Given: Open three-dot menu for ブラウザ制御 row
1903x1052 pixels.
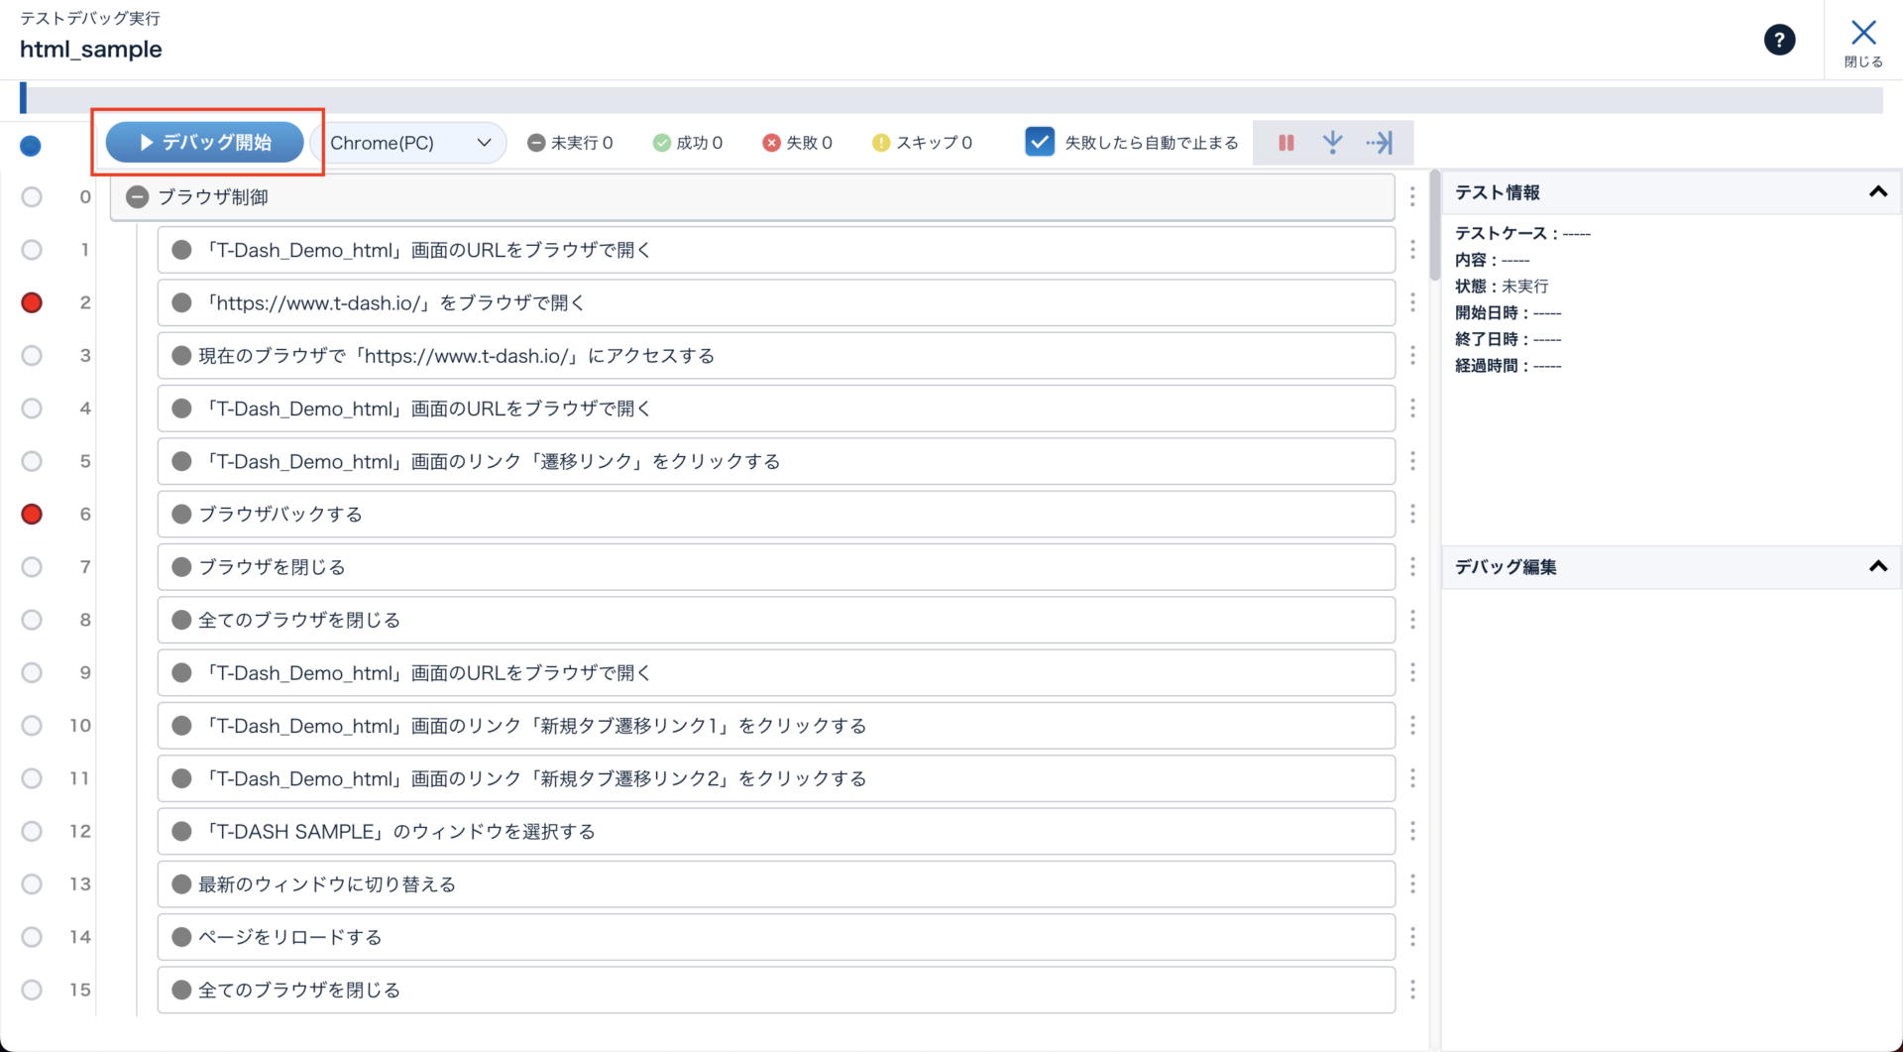Looking at the screenshot, I should point(1412,197).
